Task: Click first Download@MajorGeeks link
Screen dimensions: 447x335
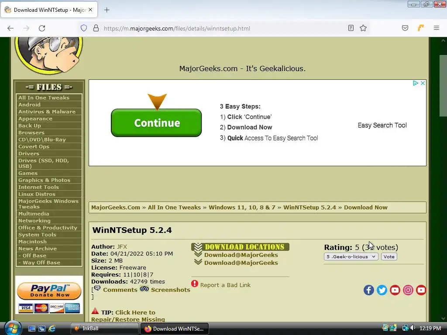Action: point(241,255)
